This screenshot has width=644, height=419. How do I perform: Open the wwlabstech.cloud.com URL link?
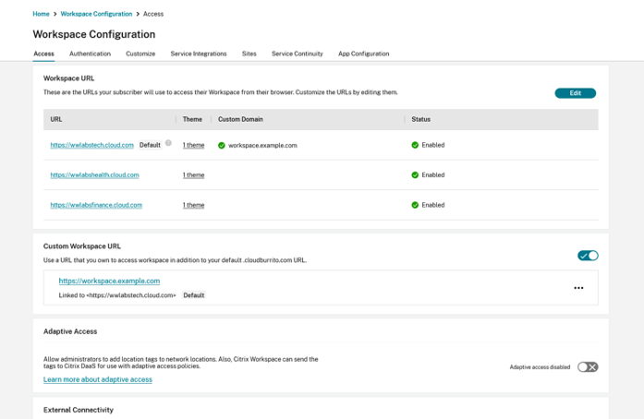pyautogui.click(x=91, y=145)
